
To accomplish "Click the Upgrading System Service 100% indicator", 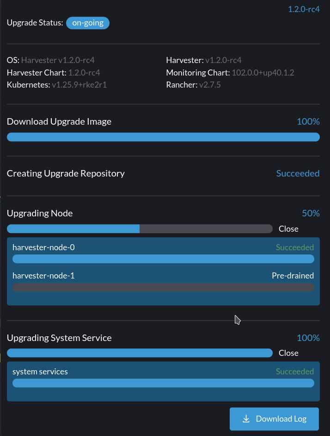I will pos(308,338).
